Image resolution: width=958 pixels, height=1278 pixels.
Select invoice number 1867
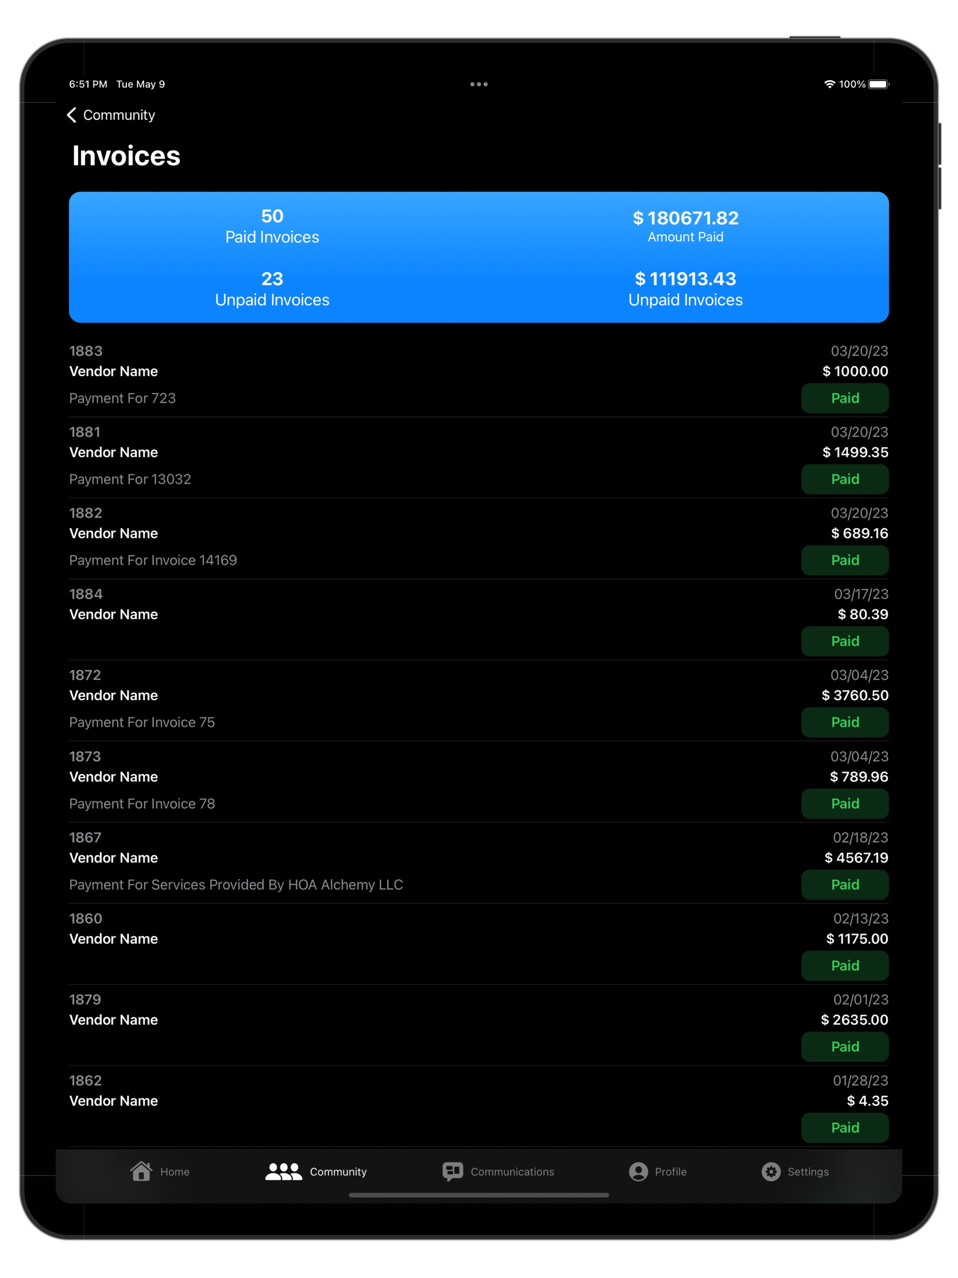point(85,837)
